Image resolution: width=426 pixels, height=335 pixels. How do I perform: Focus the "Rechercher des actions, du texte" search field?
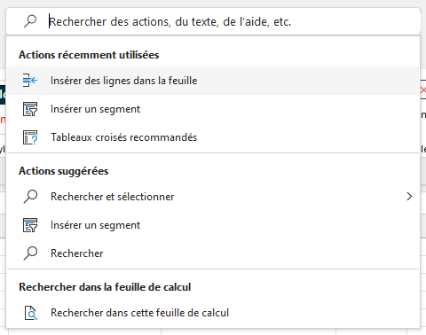click(x=213, y=21)
